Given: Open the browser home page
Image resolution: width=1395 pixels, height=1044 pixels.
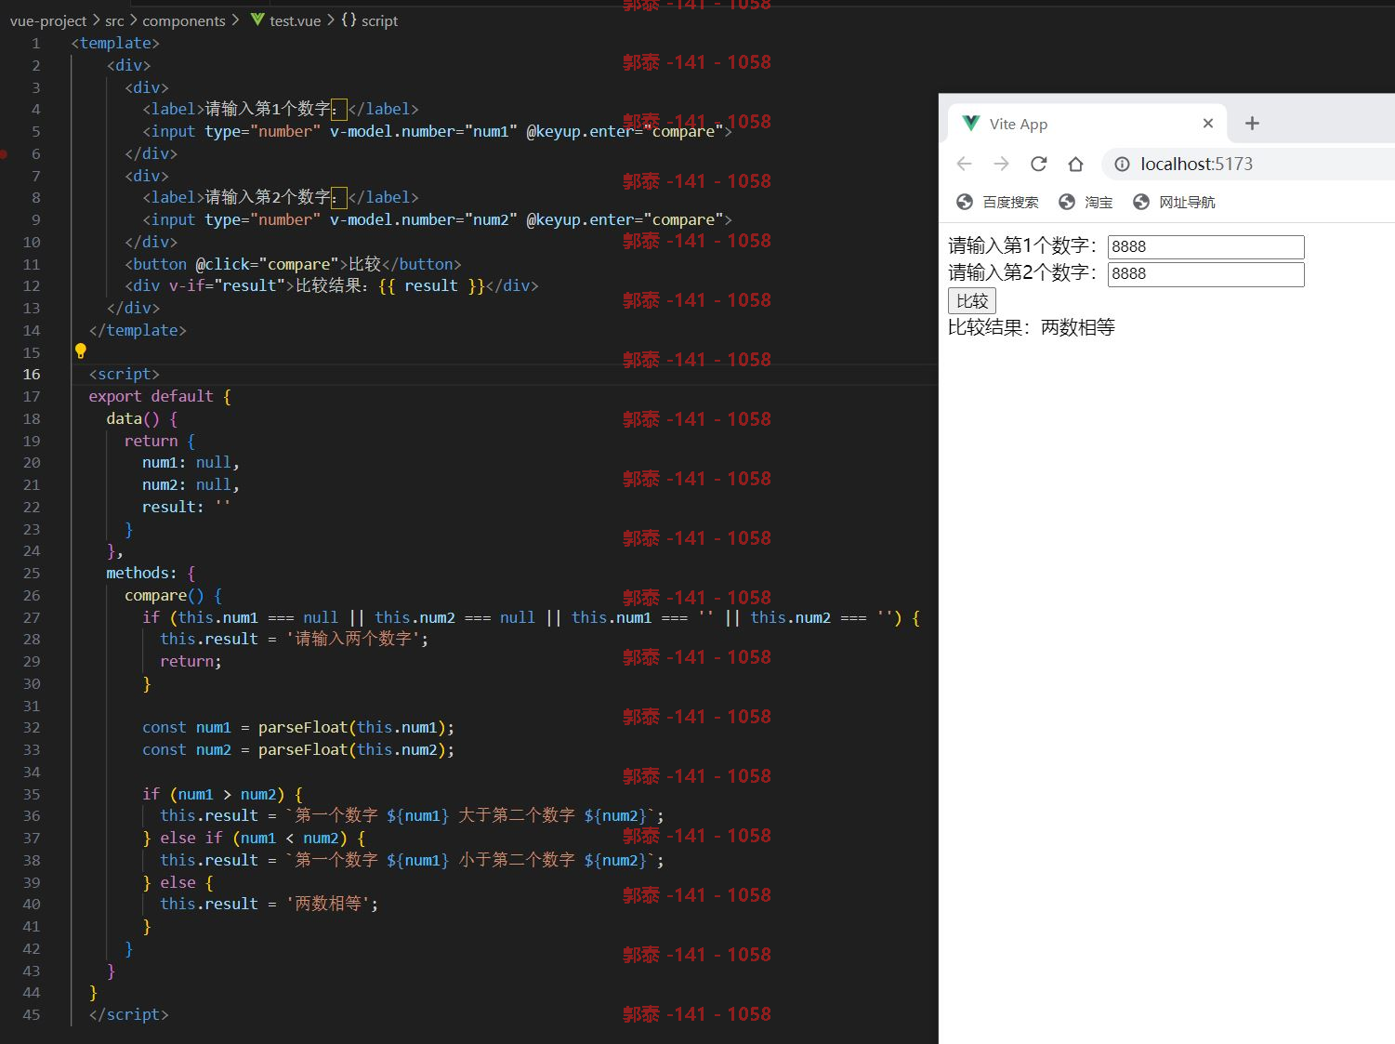Looking at the screenshot, I should click(1075, 164).
